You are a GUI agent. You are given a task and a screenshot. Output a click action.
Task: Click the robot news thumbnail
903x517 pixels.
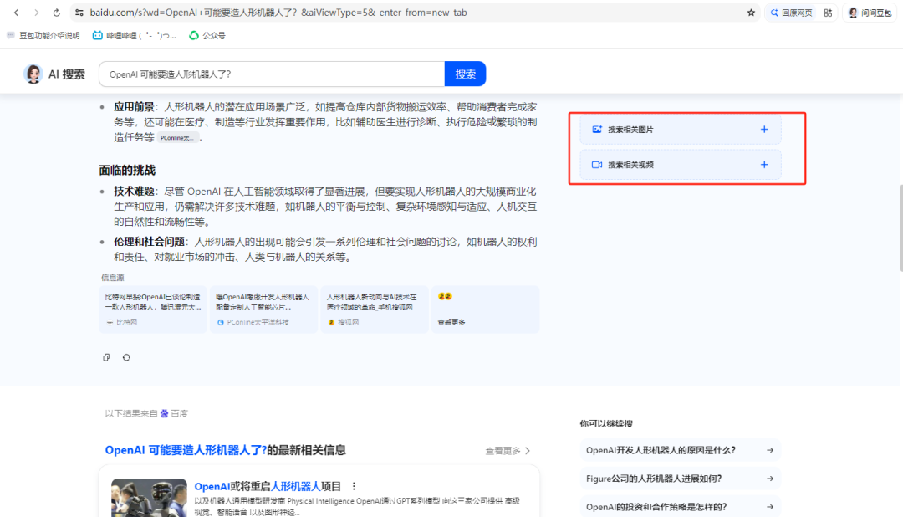[149, 498]
